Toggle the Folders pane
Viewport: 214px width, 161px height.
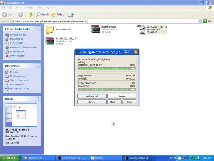point(58,14)
